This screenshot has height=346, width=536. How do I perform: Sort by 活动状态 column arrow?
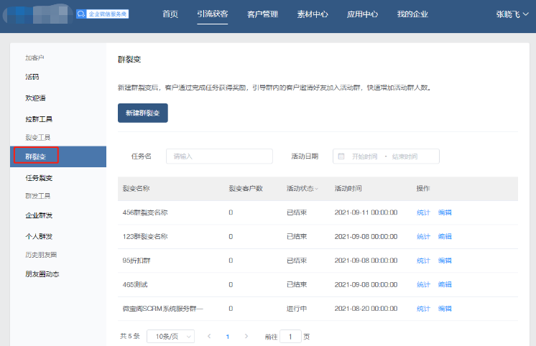point(316,189)
